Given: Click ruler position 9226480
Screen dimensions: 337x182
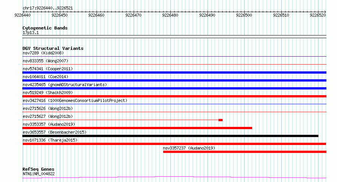Looking at the screenshot, I should point(170,15).
